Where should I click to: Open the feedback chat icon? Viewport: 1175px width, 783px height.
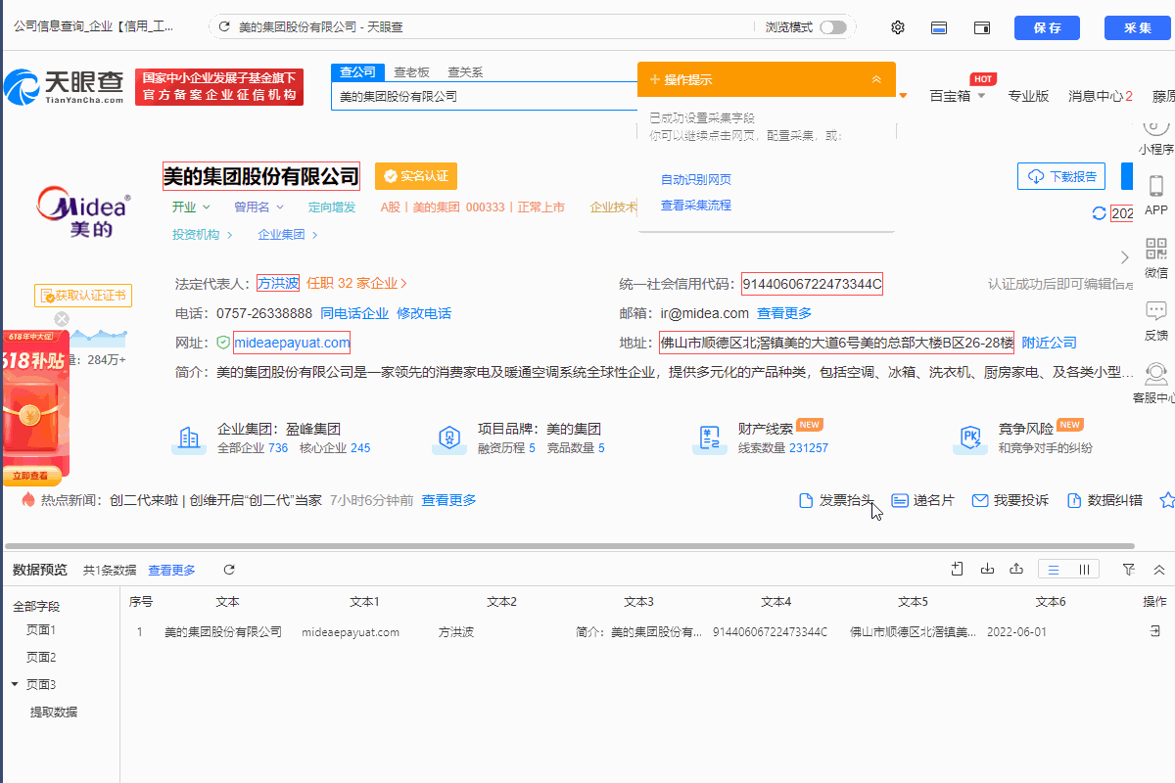pos(1156,311)
